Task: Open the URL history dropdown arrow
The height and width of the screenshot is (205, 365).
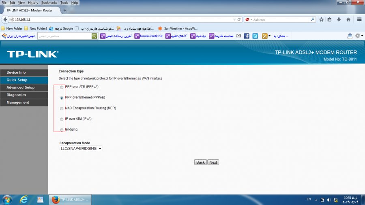Action: (x=234, y=19)
